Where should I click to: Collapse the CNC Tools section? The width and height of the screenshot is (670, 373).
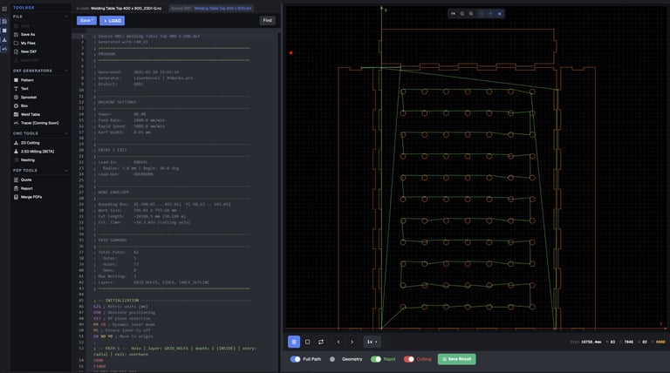(x=66, y=133)
